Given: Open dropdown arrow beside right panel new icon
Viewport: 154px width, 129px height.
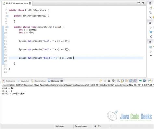Looking at the screenshot, I should click(x=153, y=8).
